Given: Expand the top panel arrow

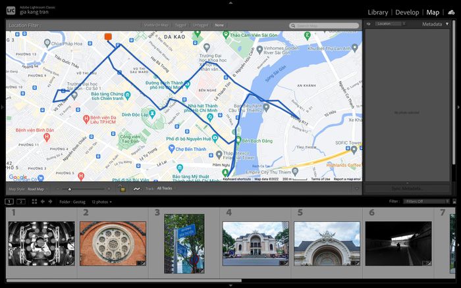Looking at the screenshot, I should click(230, 3).
